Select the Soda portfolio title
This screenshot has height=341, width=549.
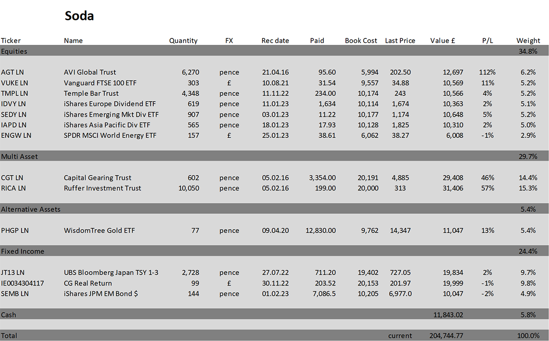[79, 16]
